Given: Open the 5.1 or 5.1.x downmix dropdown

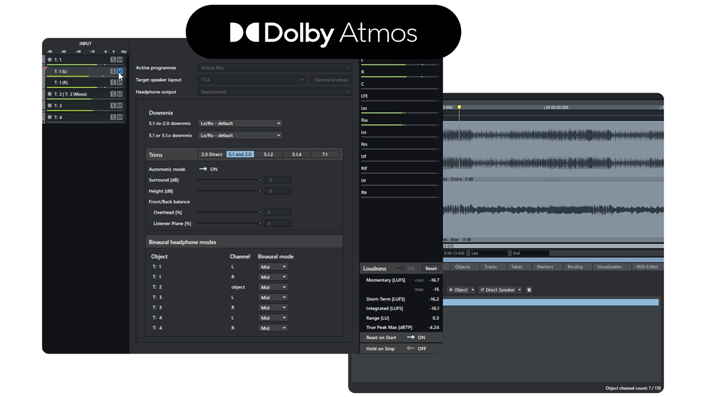Looking at the screenshot, I should pyautogui.click(x=240, y=135).
